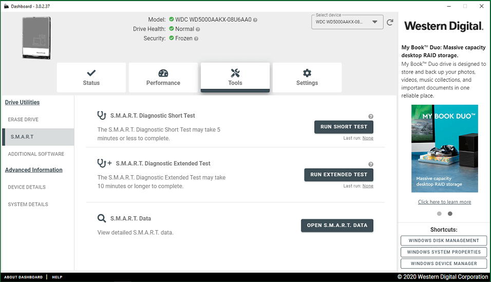
Task: Minimize the Dashboard window
Action: pos(449,6)
